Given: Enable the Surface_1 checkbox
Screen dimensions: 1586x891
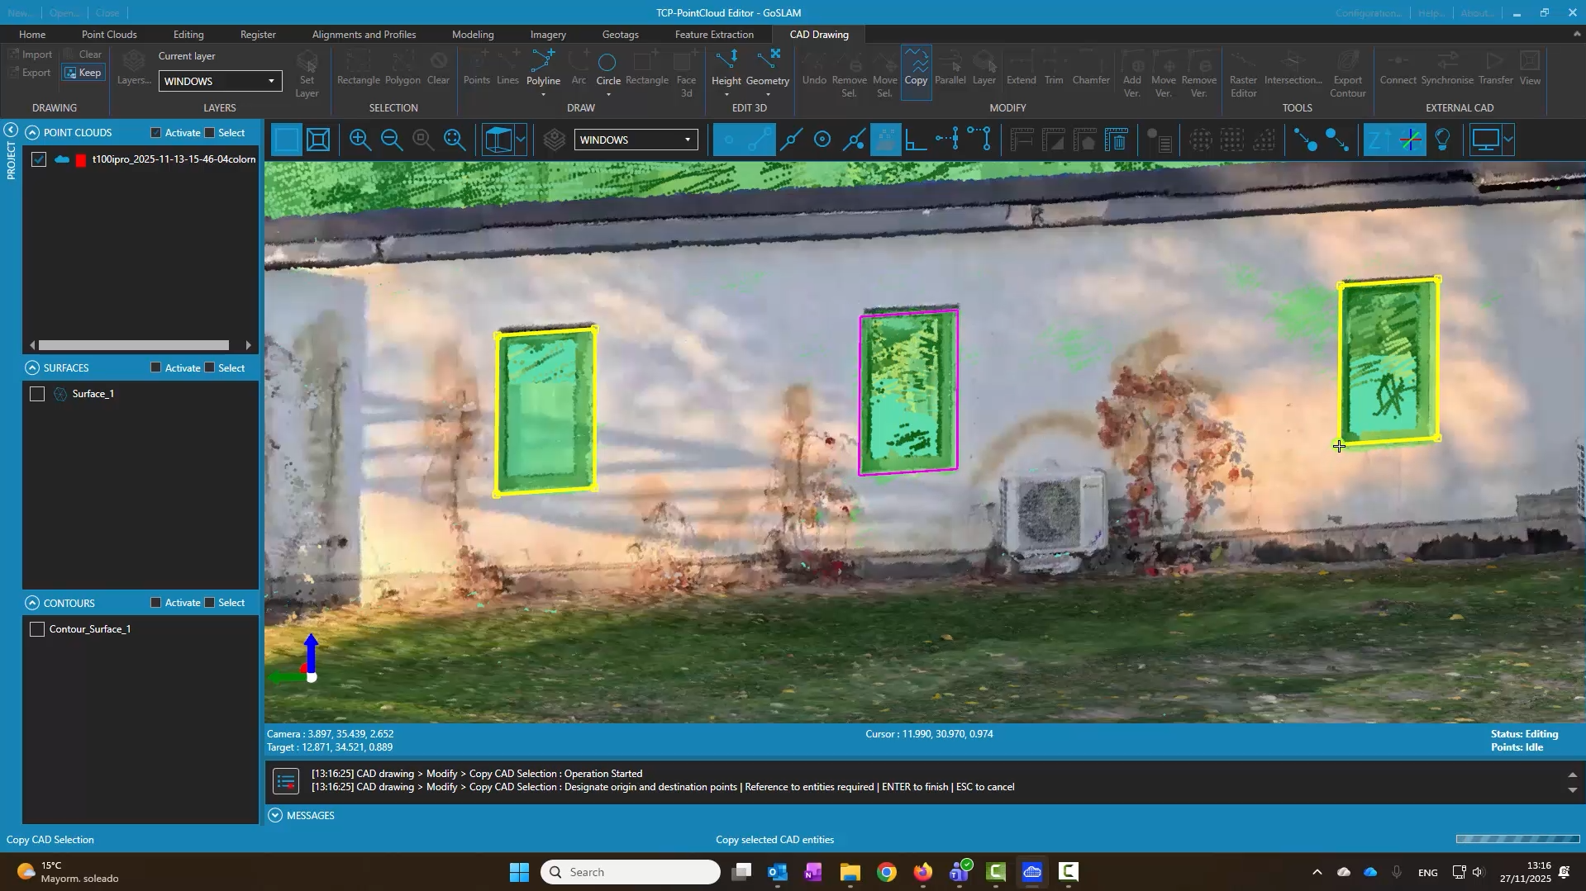Looking at the screenshot, I should tap(37, 395).
